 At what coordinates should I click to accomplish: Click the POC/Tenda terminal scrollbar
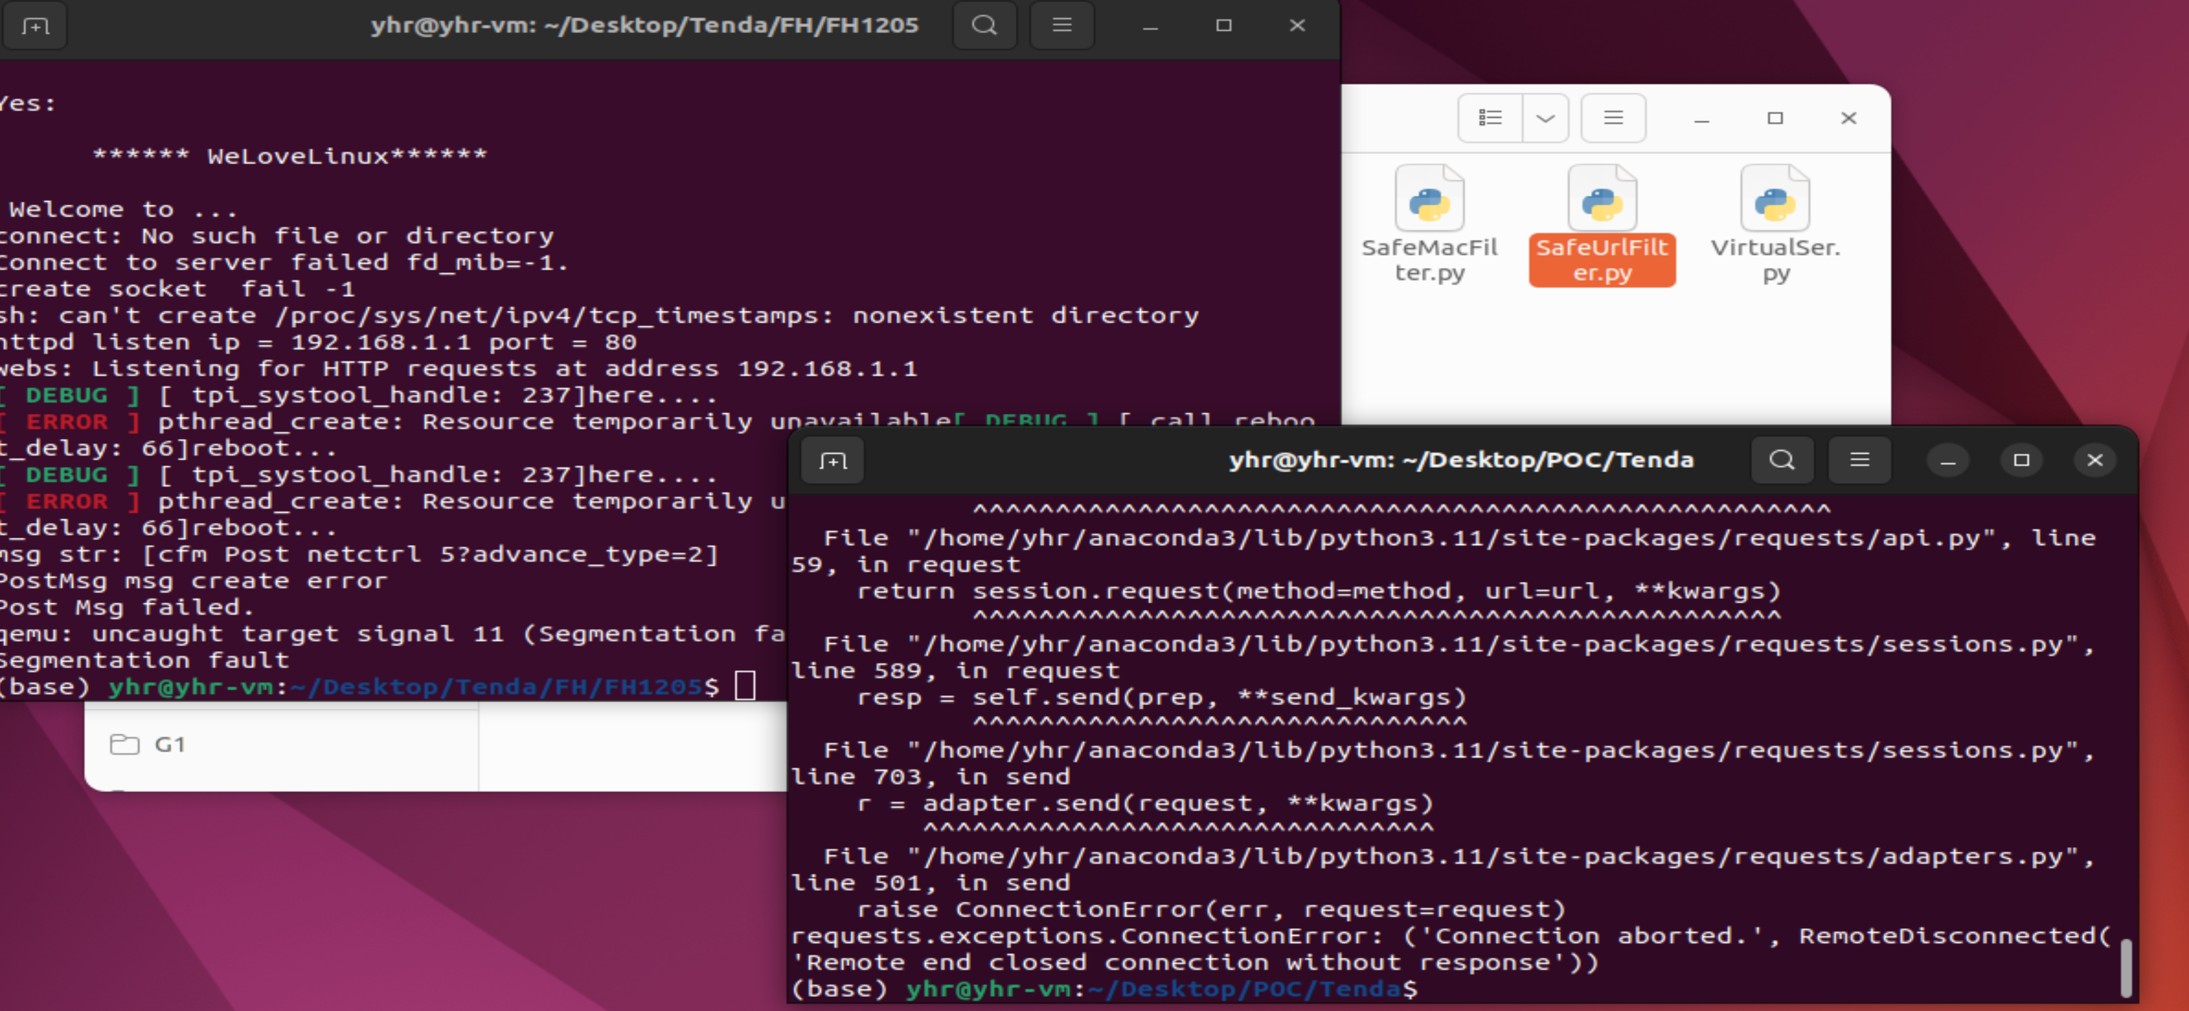click(x=2125, y=967)
